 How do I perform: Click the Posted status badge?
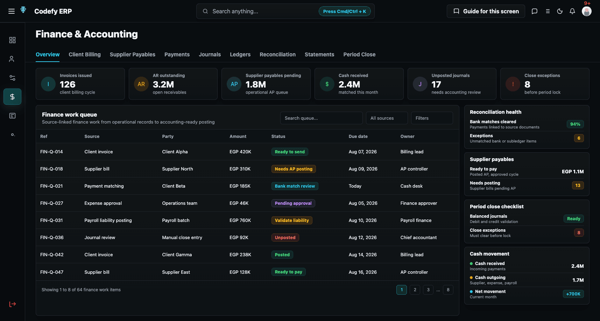point(282,254)
